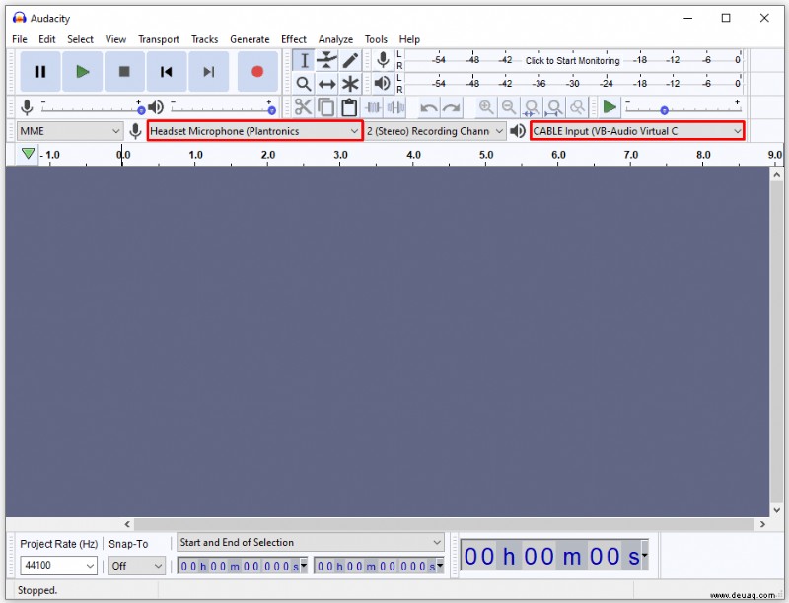Open the Edit menu
789x603 pixels.
click(46, 39)
